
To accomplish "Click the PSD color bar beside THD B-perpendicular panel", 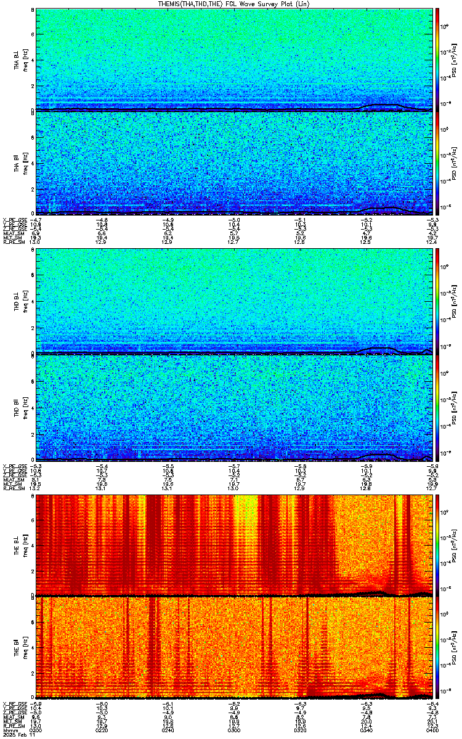I will point(438,301).
